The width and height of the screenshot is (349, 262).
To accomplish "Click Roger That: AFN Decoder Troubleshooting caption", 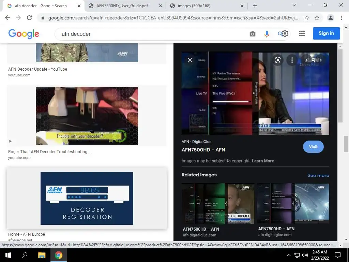I will [x=50, y=152].
